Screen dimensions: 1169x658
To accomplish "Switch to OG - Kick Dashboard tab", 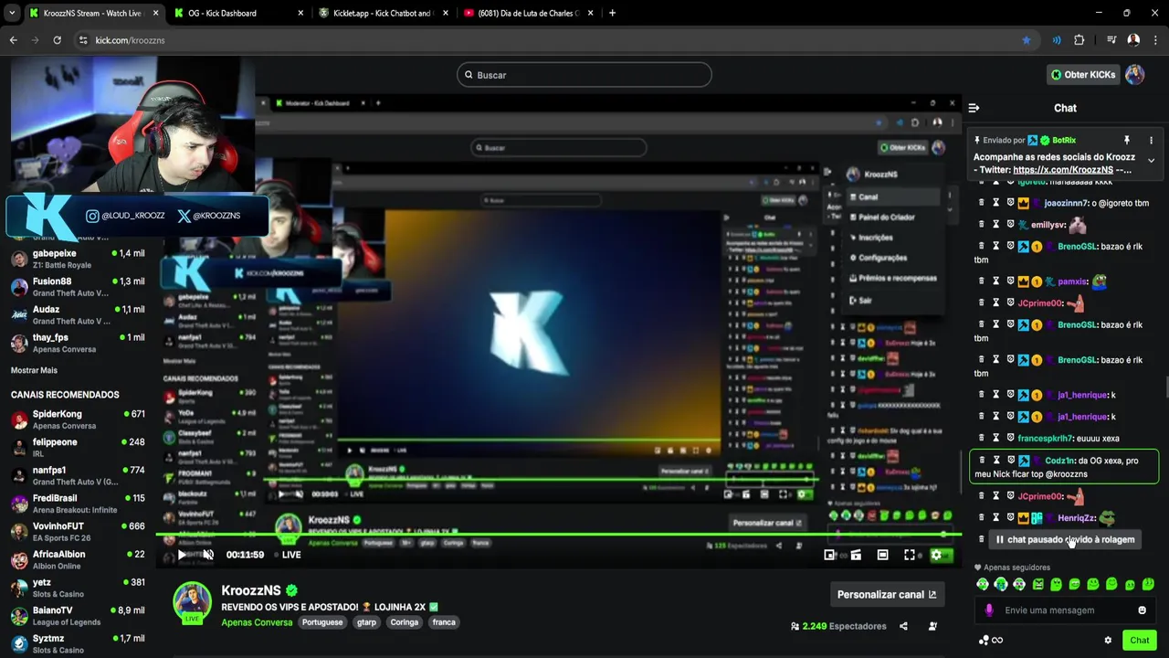I will point(239,13).
